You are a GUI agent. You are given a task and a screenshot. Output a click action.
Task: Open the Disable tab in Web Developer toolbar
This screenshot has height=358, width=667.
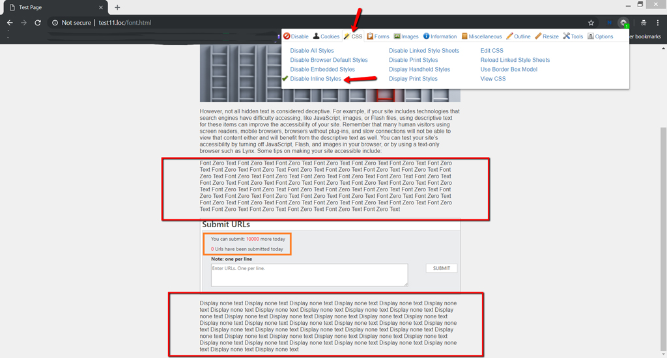(296, 36)
